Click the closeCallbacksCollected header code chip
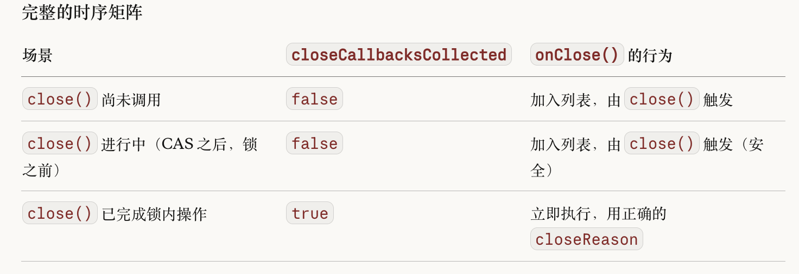Viewport: 799px width, 274px height. [x=398, y=55]
